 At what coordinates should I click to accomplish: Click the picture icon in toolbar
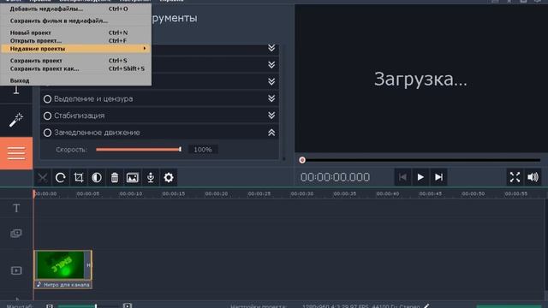click(x=133, y=177)
